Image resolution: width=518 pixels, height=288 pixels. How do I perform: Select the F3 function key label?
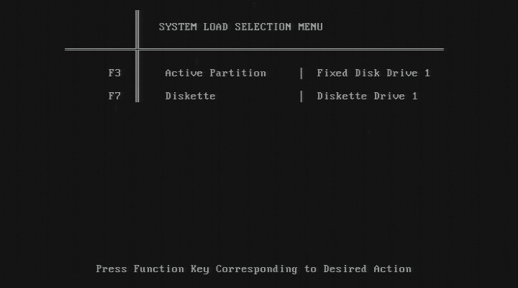[114, 73]
